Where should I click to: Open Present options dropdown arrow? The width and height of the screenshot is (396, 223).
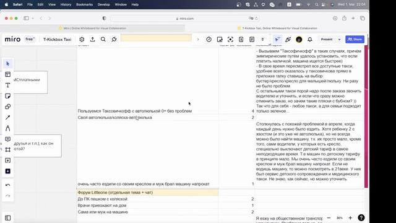coord(340,40)
